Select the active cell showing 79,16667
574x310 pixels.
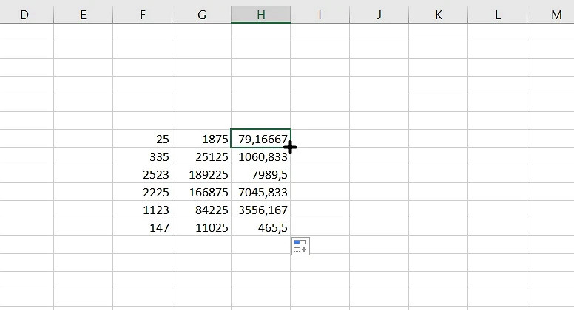(x=260, y=139)
